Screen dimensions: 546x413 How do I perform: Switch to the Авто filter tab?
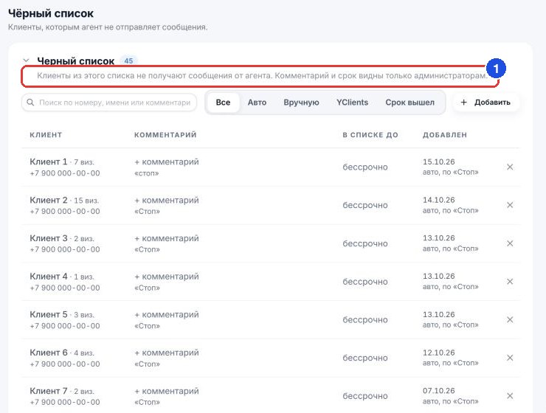click(x=257, y=103)
